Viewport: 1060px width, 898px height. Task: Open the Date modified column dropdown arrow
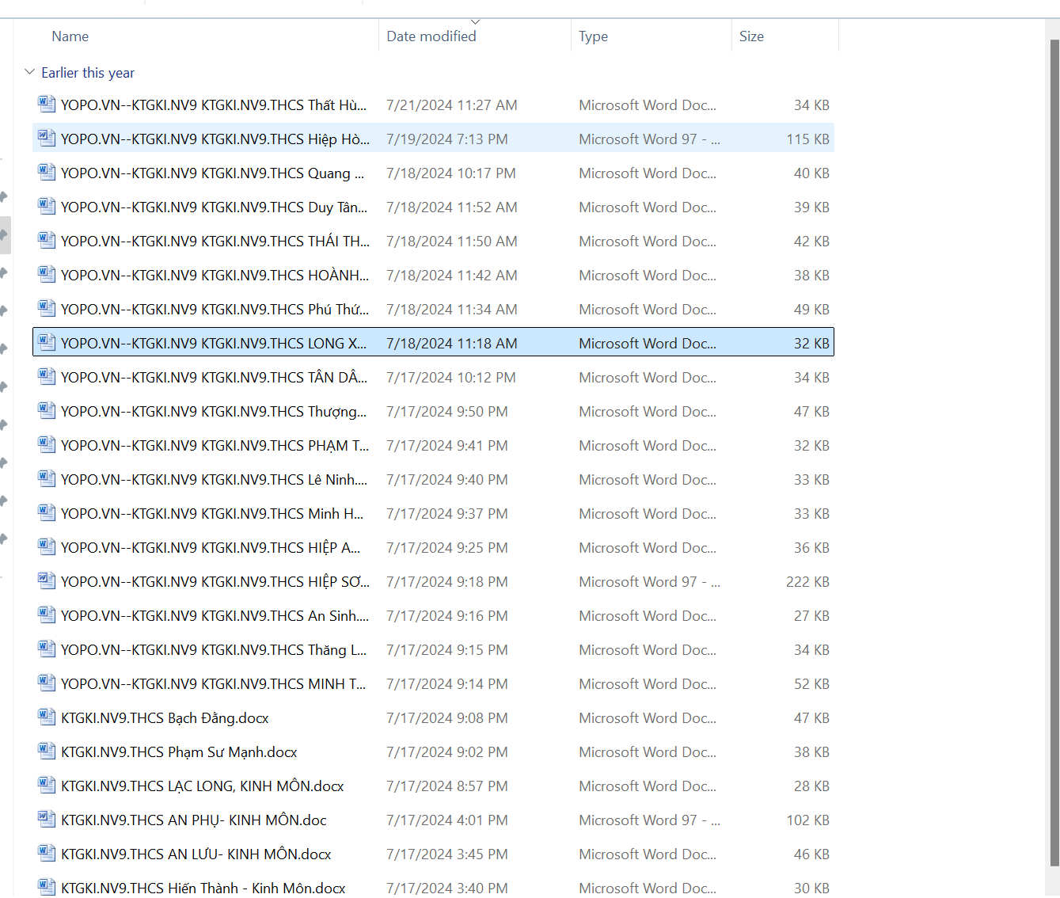pyautogui.click(x=475, y=22)
